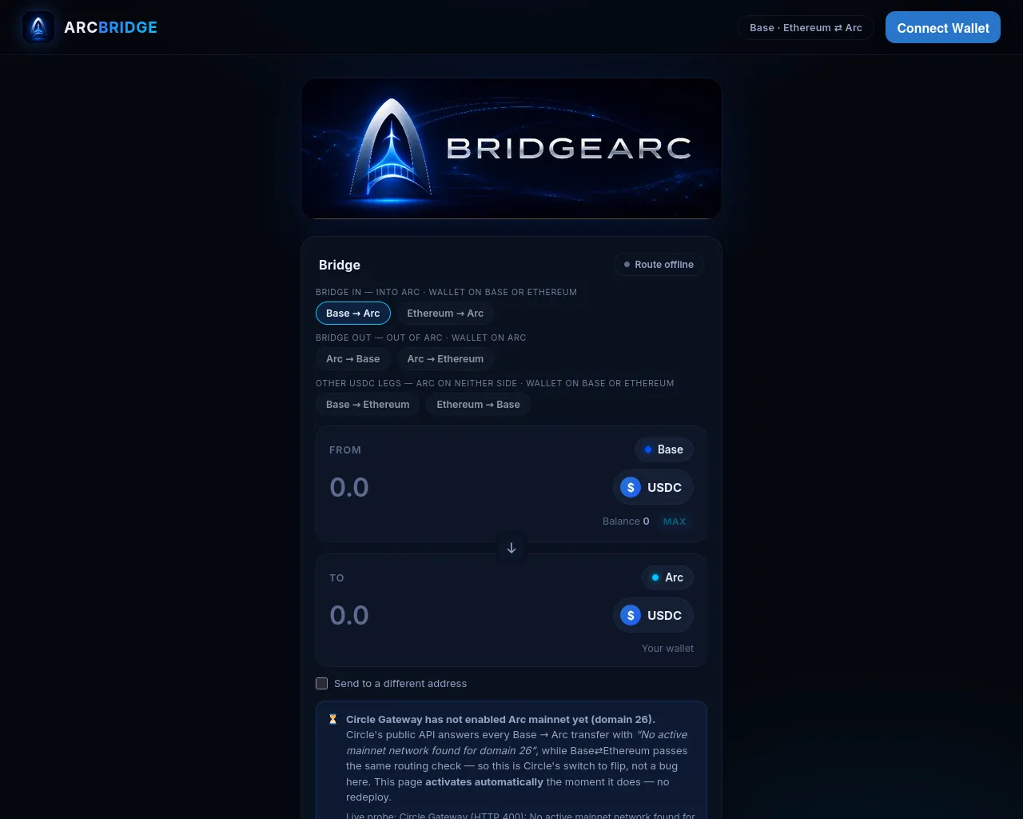Click the 'BRIDGE OUT — OUT OF ARC' label

[x=420, y=338]
